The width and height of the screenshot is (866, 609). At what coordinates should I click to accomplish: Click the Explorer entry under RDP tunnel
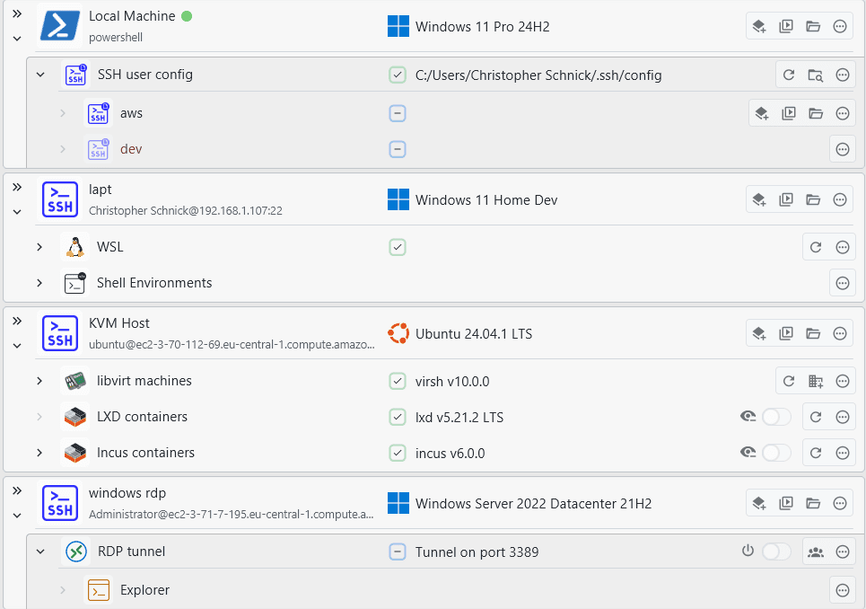[x=144, y=590]
